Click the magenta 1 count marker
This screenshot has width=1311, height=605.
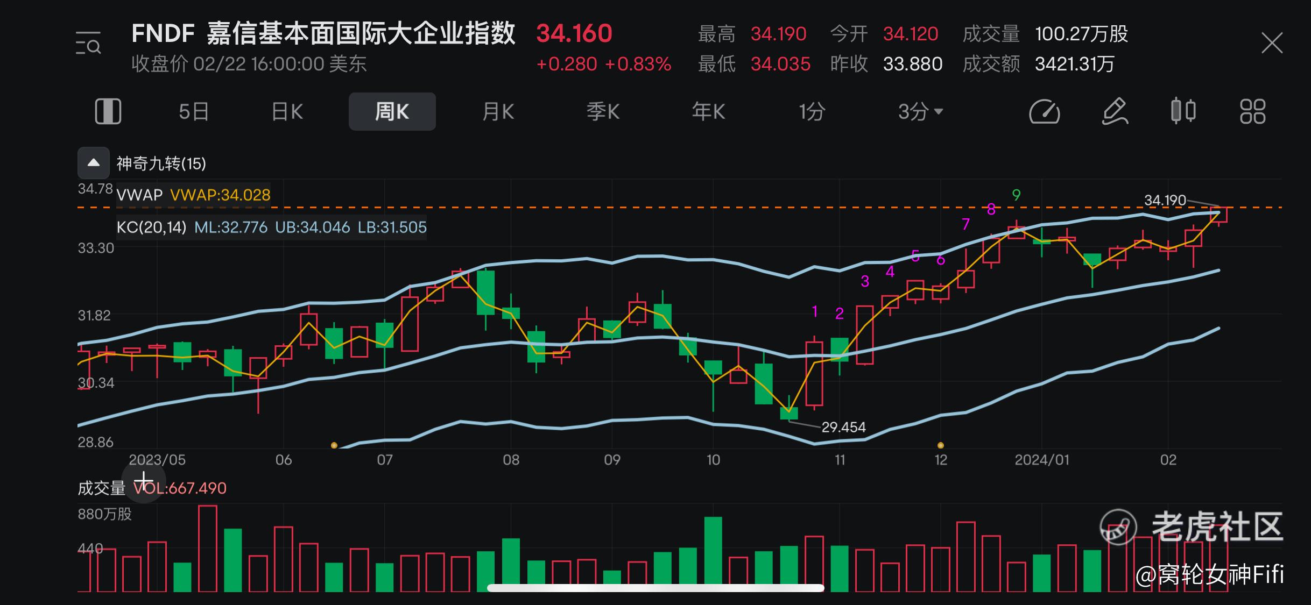pos(815,311)
